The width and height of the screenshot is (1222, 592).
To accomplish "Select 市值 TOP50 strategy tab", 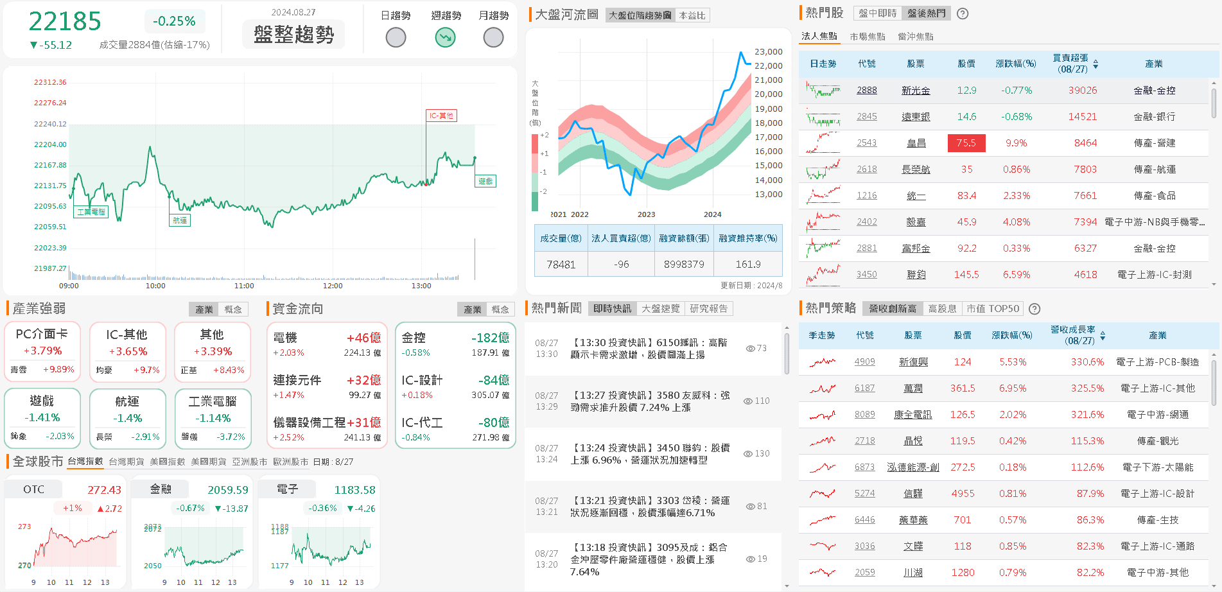I will 993,309.
